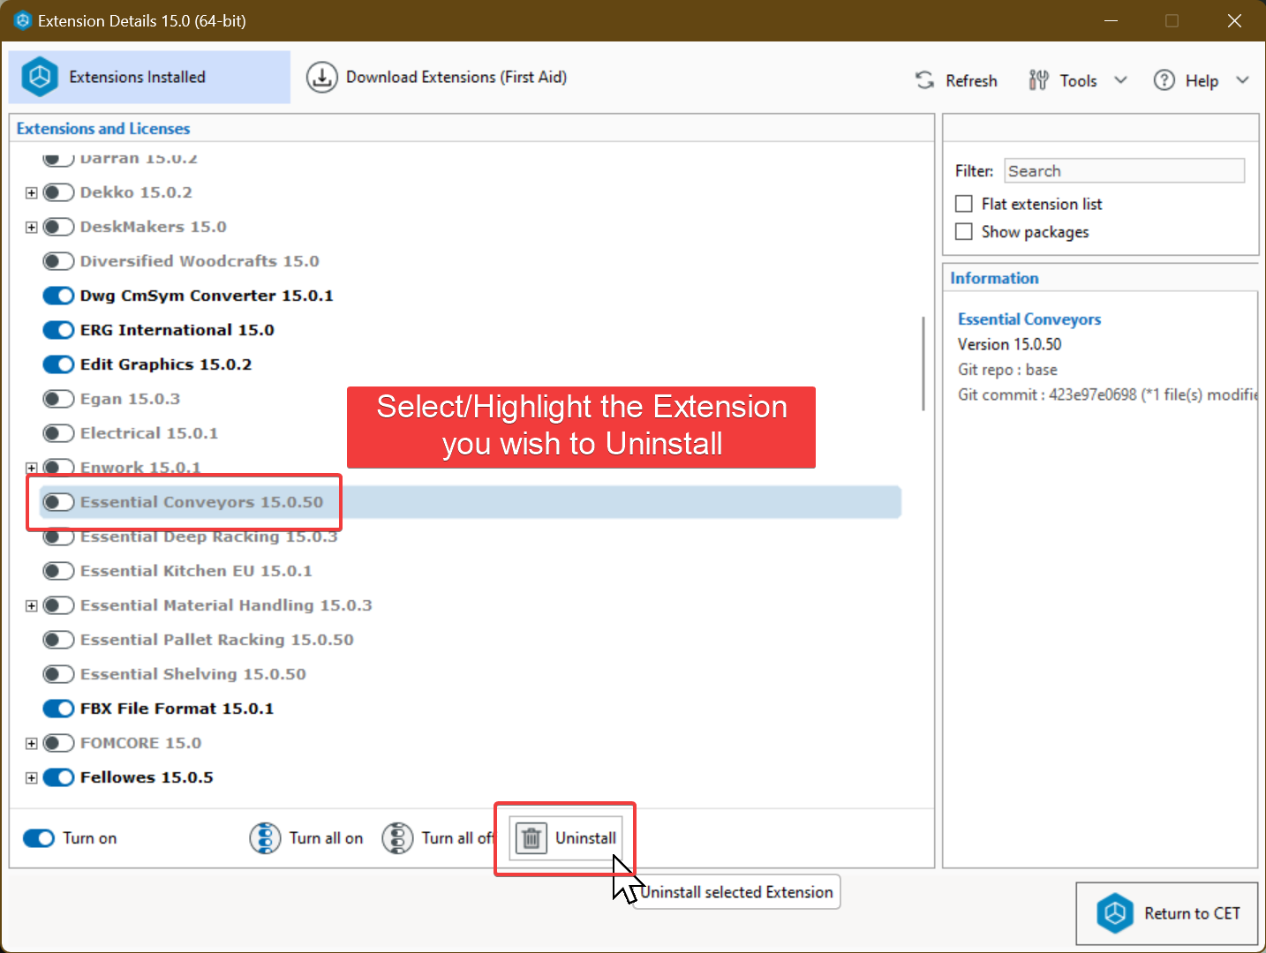
Task: Toggle on Dekko 15.0.2 extension
Action: pyautogui.click(x=58, y=192)
